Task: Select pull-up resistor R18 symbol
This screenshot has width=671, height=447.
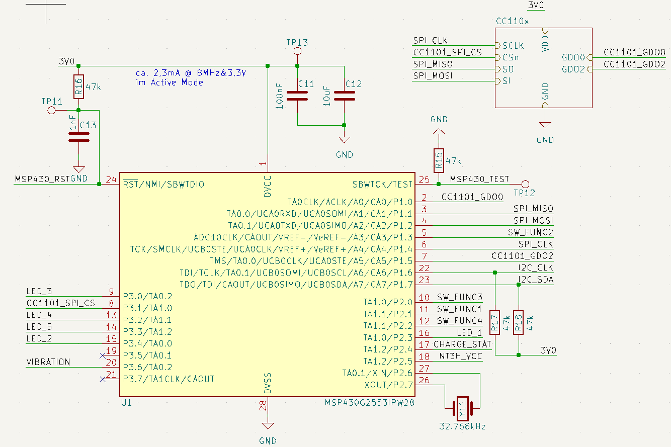Action: point(519,322)
